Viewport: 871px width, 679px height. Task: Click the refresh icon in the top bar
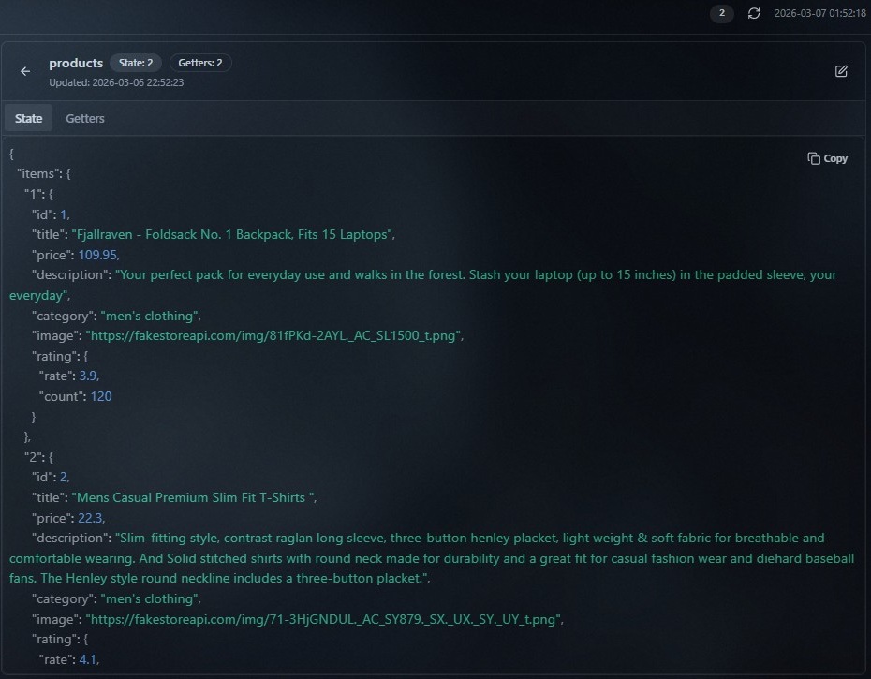click(754, 13)
